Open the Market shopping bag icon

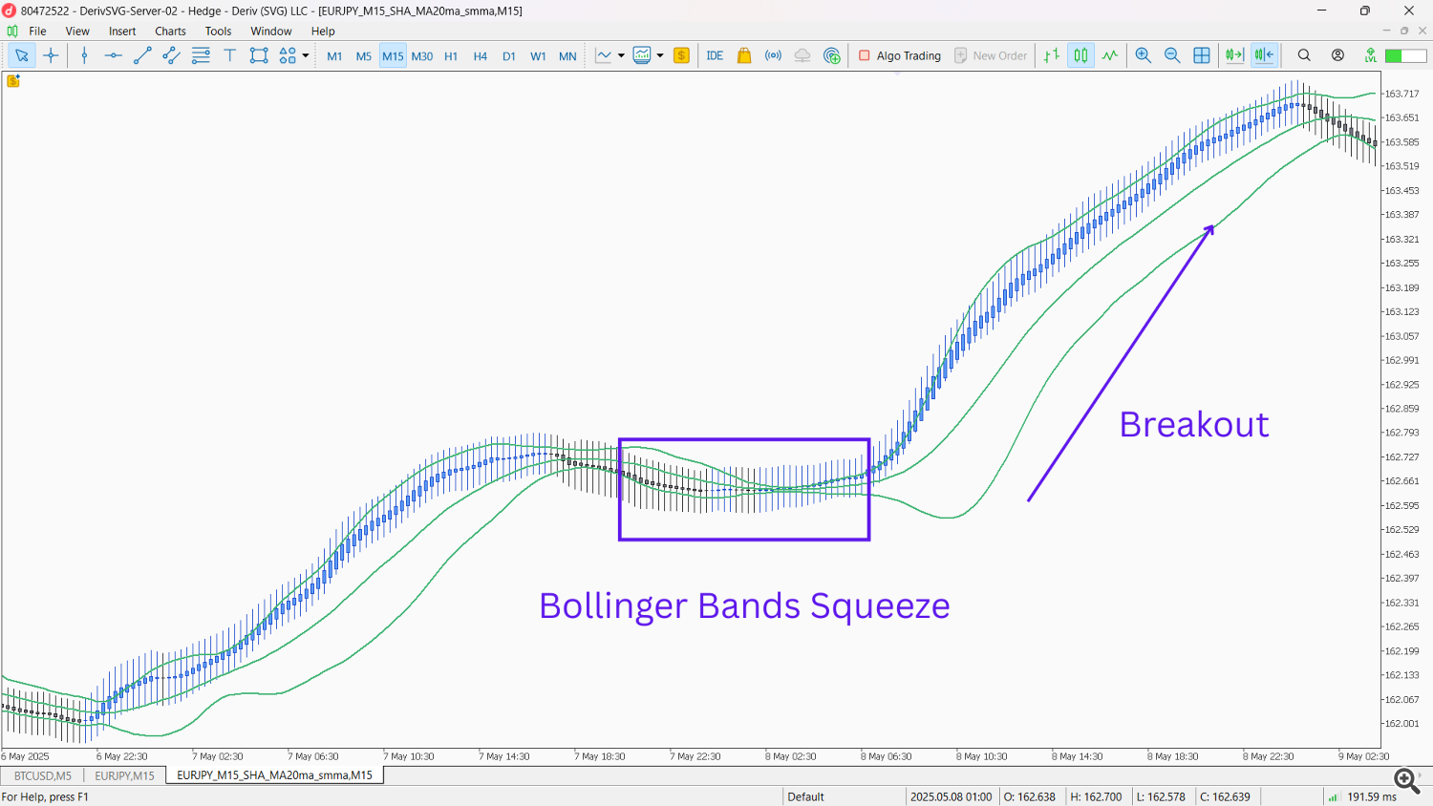click(744, 55)
